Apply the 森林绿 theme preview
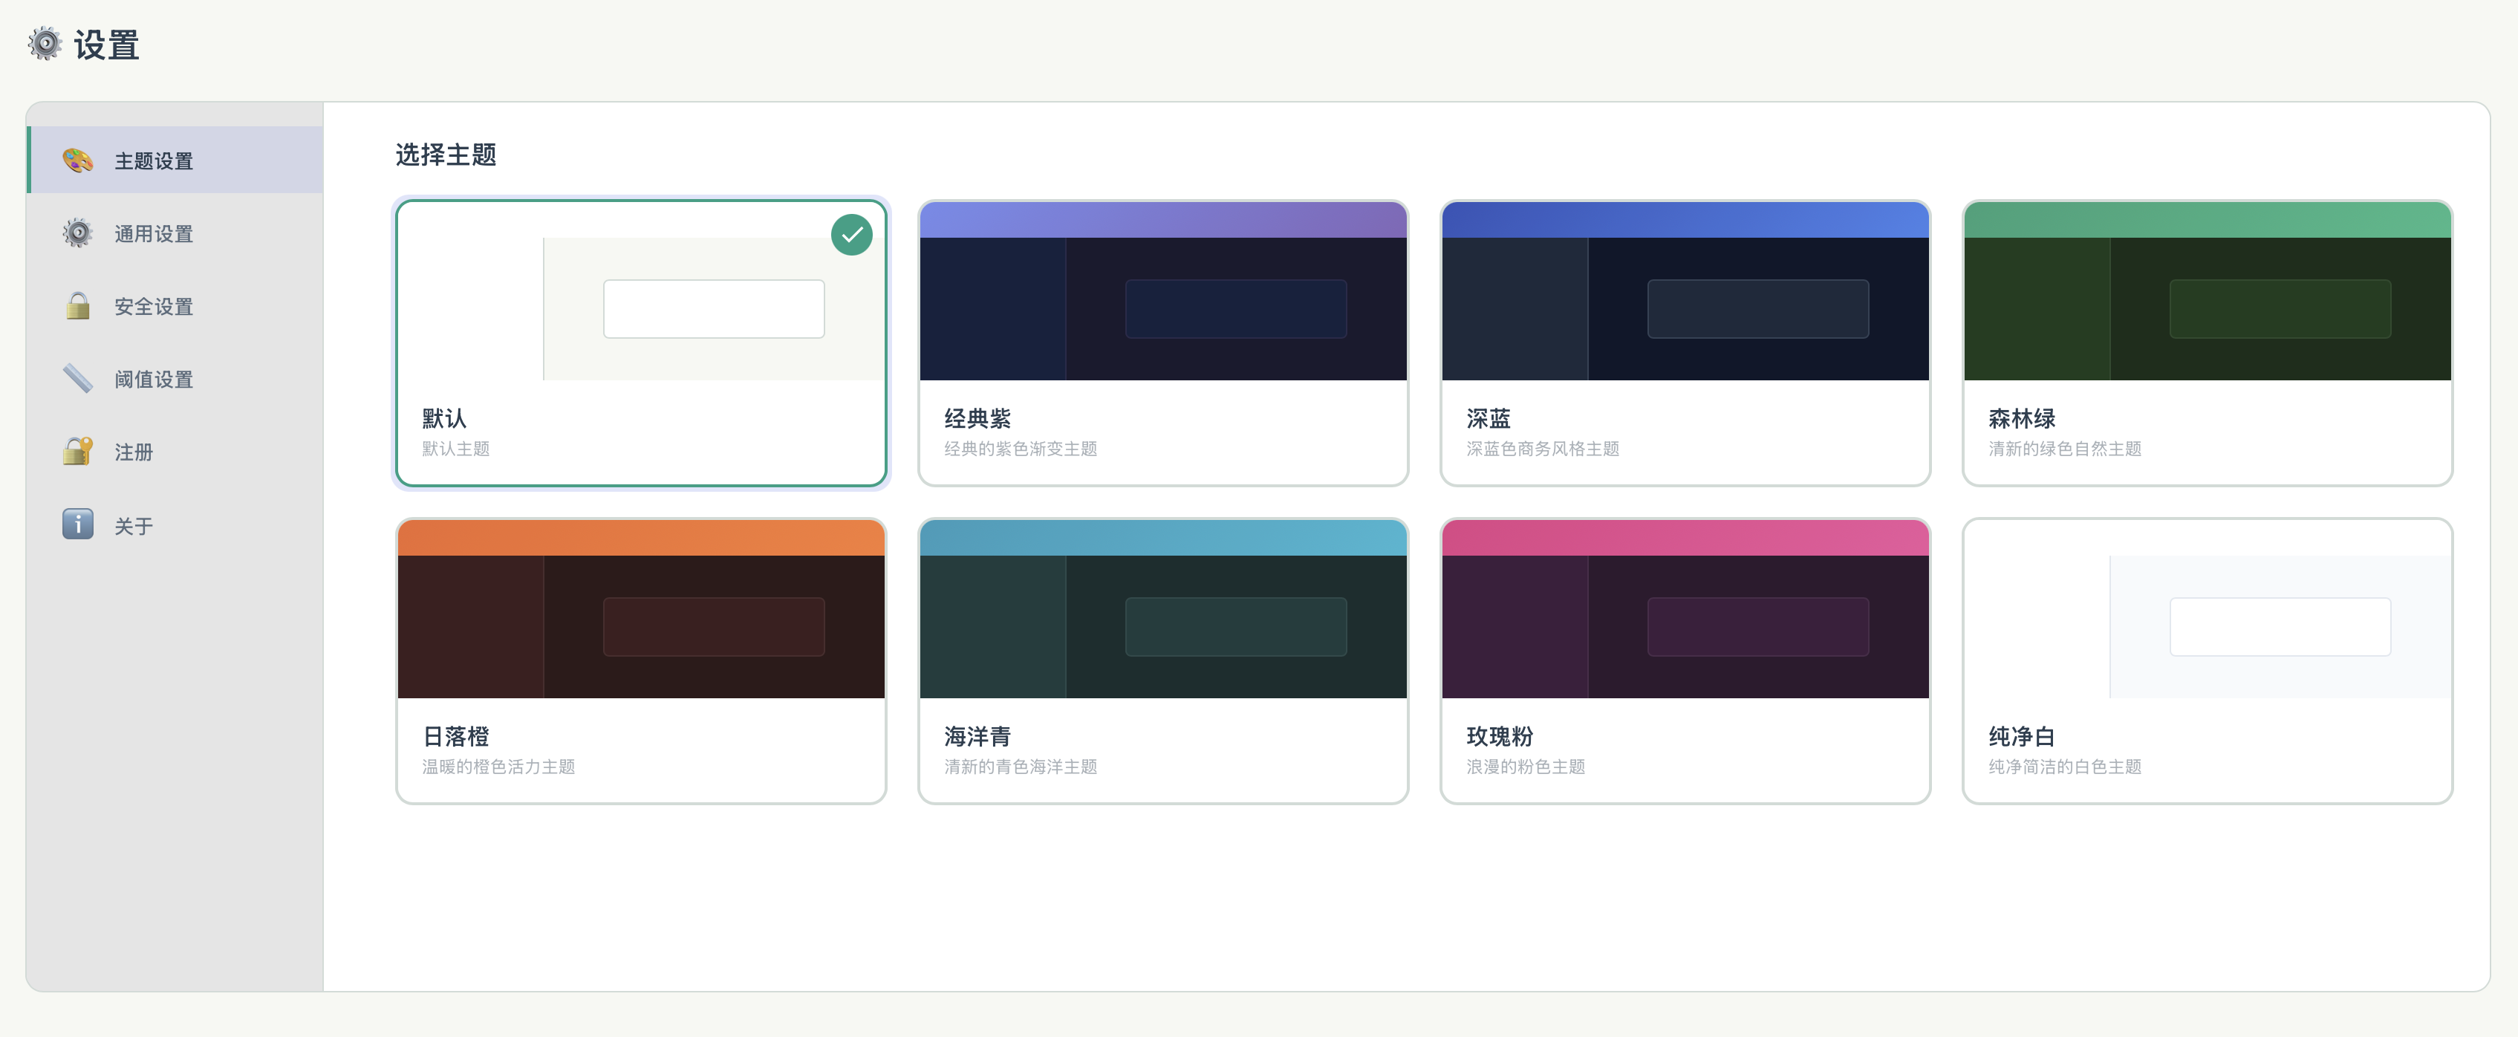The height and width of the screenshot is (1037, 2518). click(x=2208, y=291)
